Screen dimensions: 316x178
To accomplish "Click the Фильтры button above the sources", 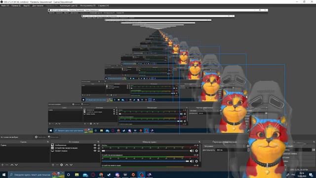I will [x=53, y=137].
